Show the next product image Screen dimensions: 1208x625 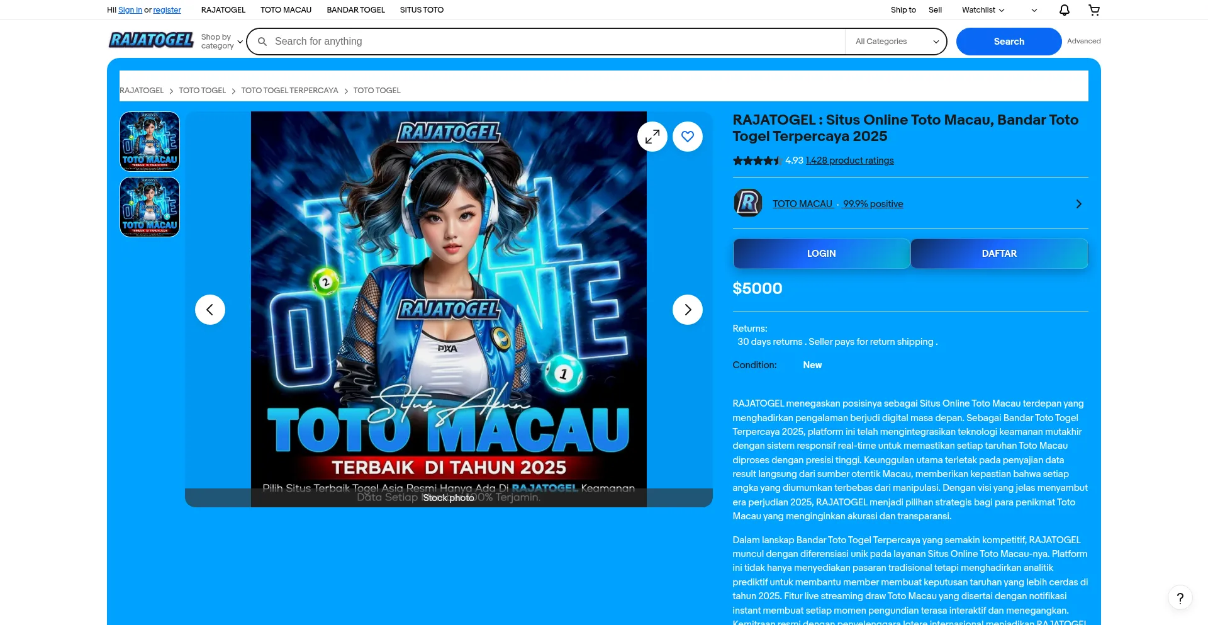(687, 310)
